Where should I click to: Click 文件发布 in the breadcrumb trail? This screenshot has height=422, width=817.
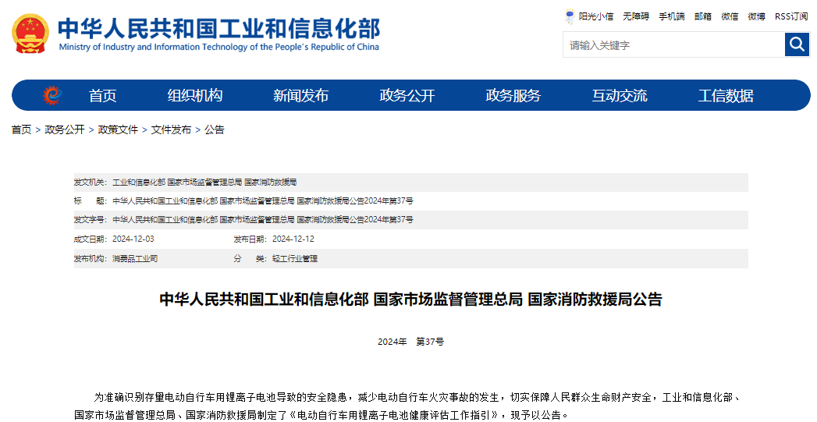pyautogui.click(x=171, y=129)
